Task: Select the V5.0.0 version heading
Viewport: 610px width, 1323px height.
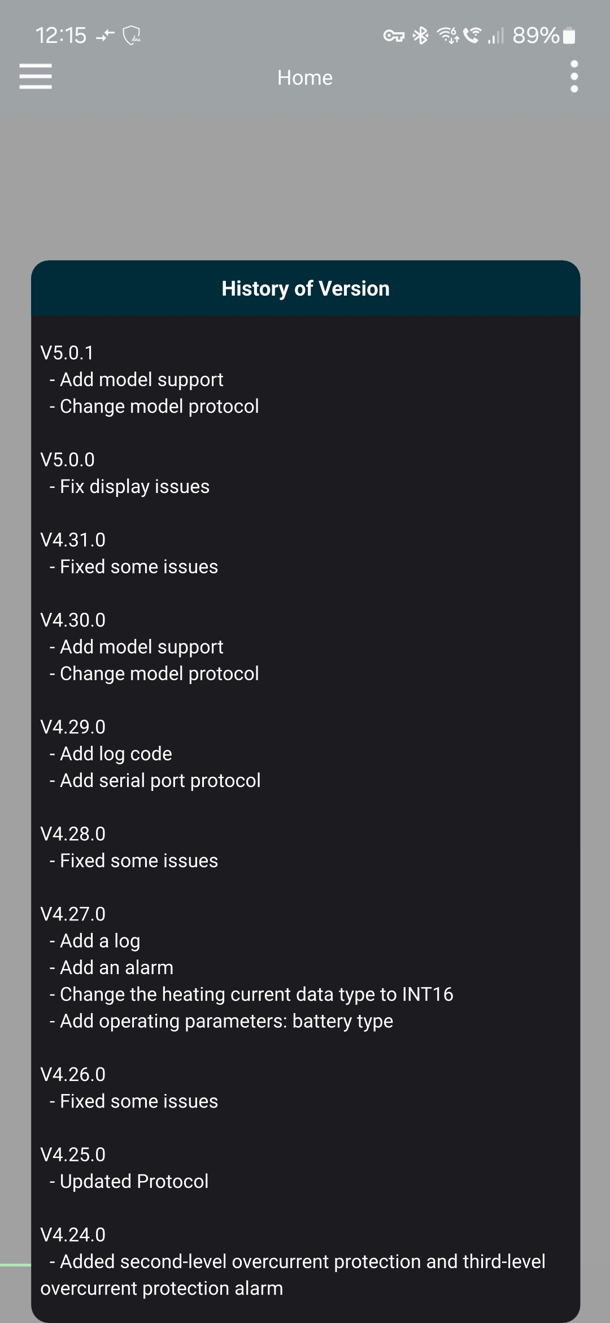Action: (x=67, y=460)
